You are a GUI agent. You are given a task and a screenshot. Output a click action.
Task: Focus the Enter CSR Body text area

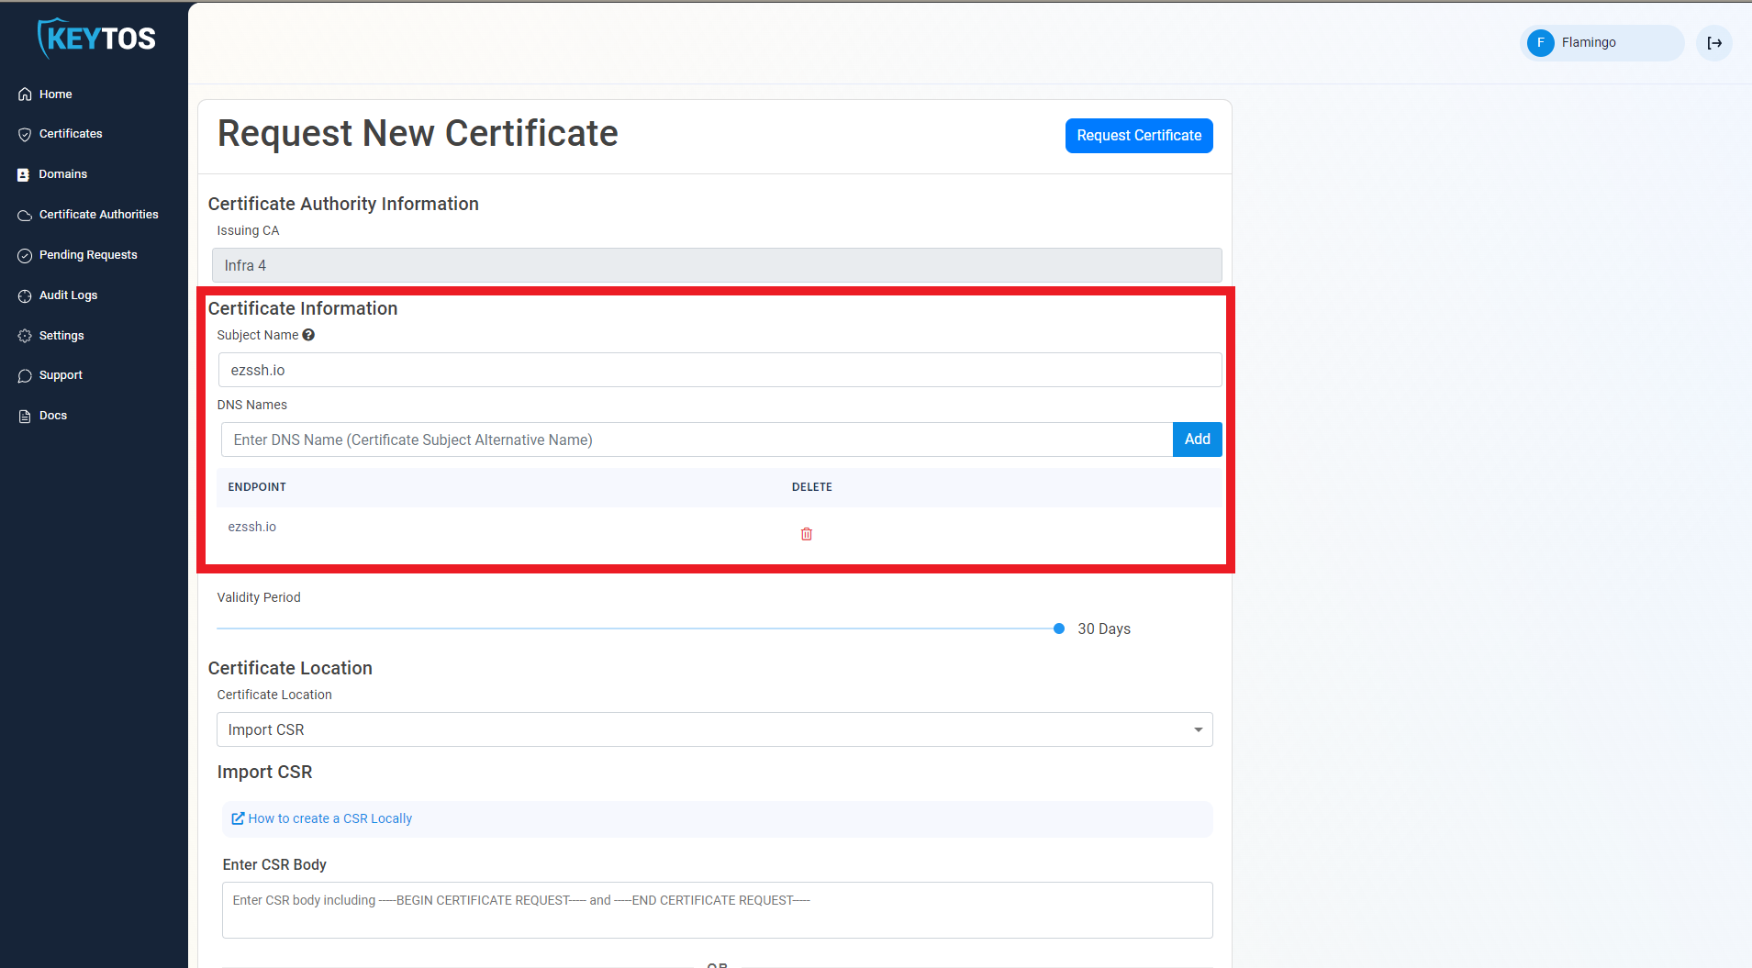click(x=717, y=910)
